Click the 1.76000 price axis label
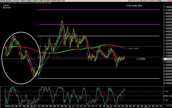The width and height of the screenshot is (172, 108). tap(168, 7)
